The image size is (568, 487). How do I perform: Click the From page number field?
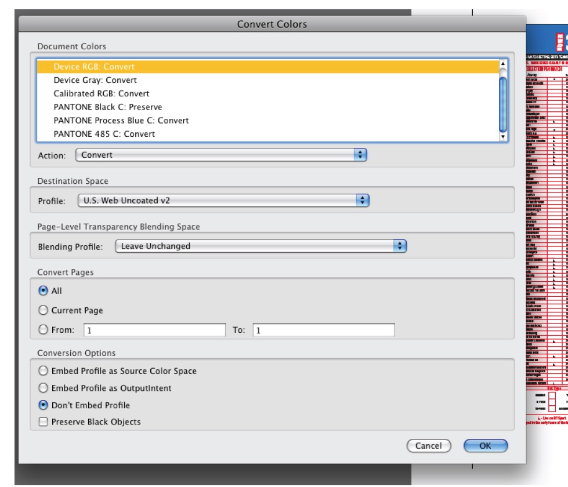point(154,330)
